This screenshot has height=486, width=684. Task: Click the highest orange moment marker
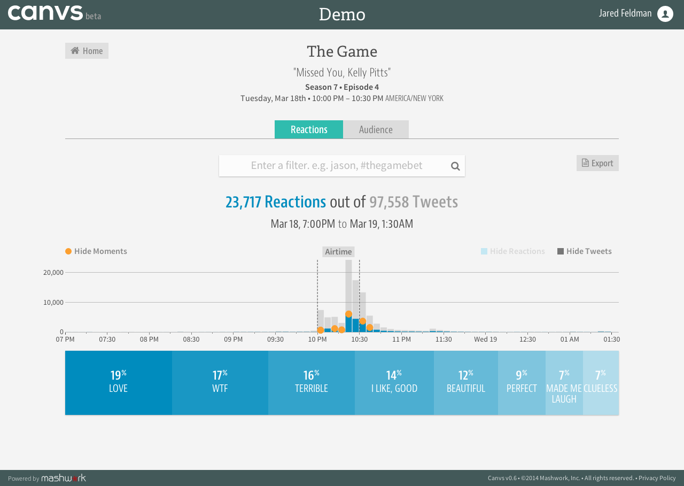pos(348,314)
